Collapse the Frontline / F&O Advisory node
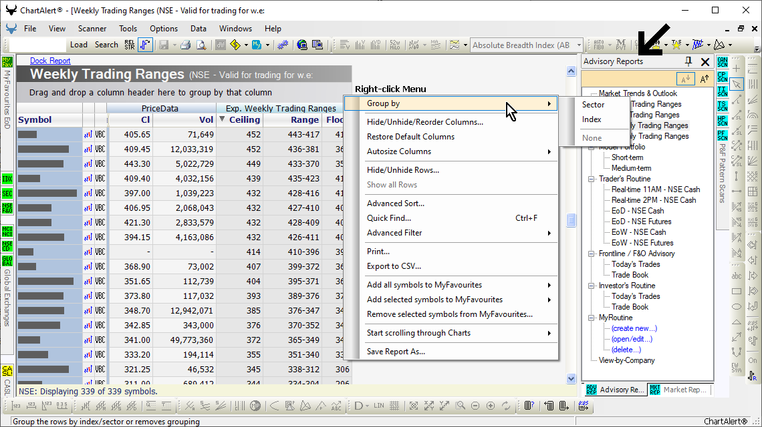The width and height of the screenshot is (762, 427). pyautogui.click(x=592, y=254)
